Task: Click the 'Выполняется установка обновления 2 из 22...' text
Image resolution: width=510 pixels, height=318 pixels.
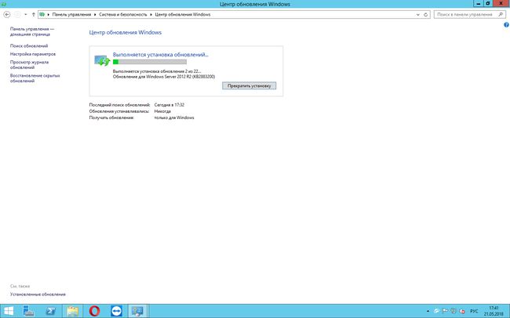Action: [157, 71]
